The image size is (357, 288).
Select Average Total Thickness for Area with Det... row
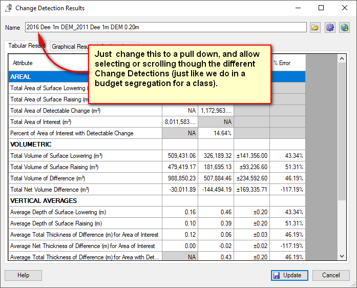click(x=85, y=257)
